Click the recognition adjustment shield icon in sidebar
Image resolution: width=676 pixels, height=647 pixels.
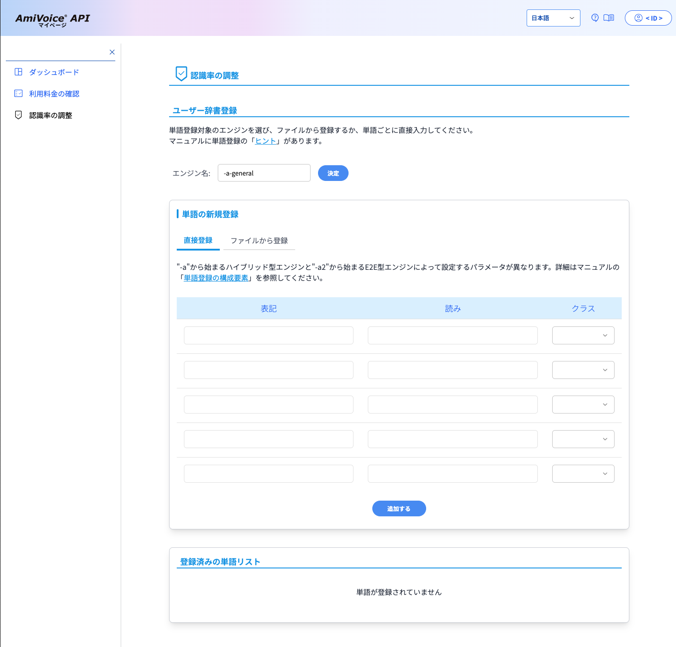tap(18, 115)
